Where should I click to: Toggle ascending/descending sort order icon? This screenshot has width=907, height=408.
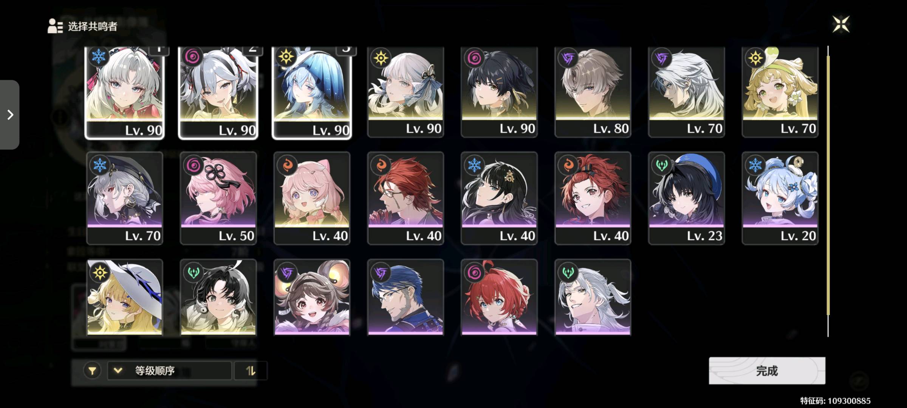251,371
